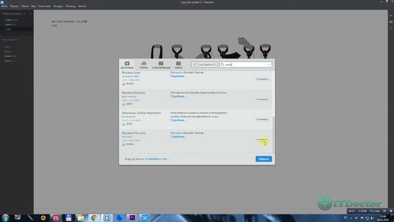This screenshot has width=394, height=222.
Task: Open the working files gear settings
Action: click(x=25, y=14)
